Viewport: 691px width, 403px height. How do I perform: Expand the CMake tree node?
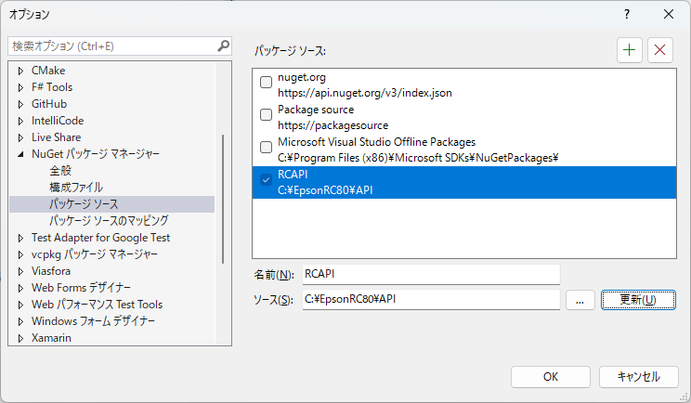(x=20, y=71)
